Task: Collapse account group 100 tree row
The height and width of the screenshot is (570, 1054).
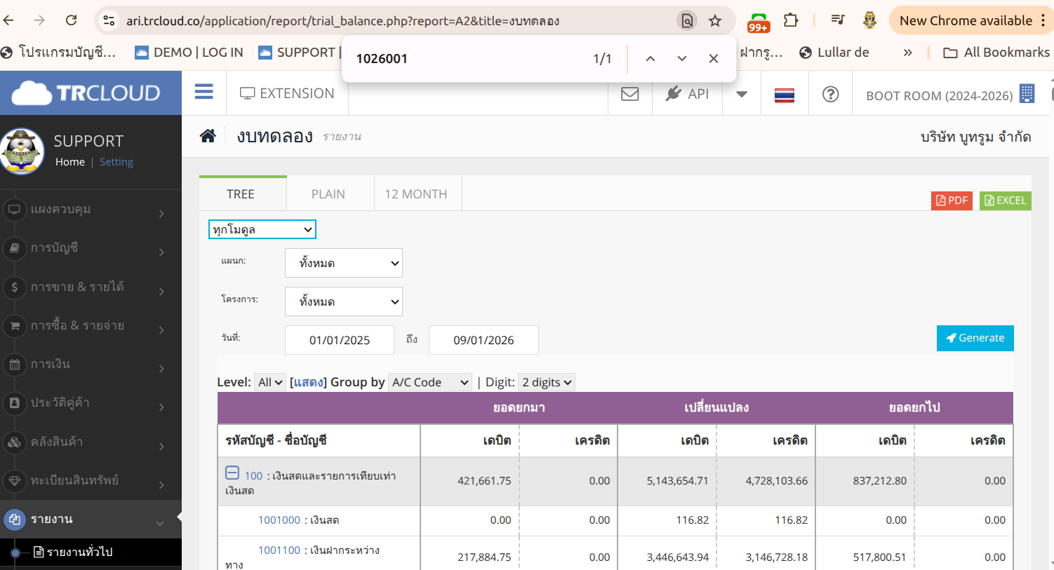Action: [232, 473]
